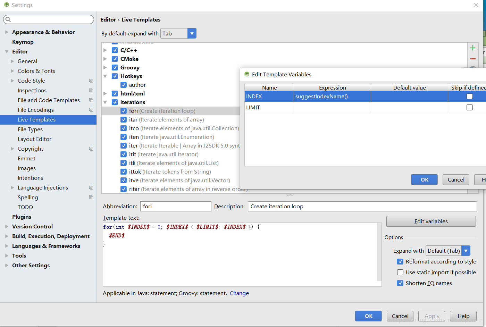
Task: Click Cancel in Edit Template Variables dialog
Action: click(456, 179)
